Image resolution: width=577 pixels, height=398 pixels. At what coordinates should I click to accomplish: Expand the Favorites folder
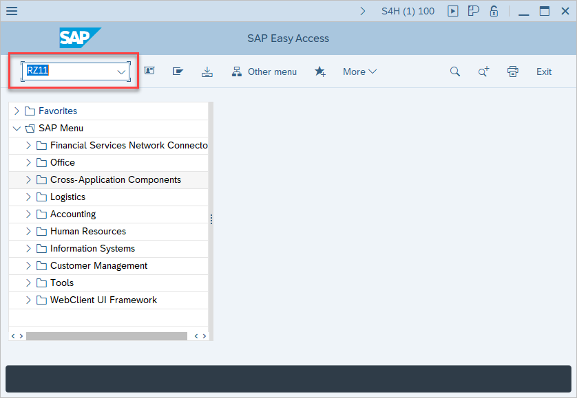(17, 111)
